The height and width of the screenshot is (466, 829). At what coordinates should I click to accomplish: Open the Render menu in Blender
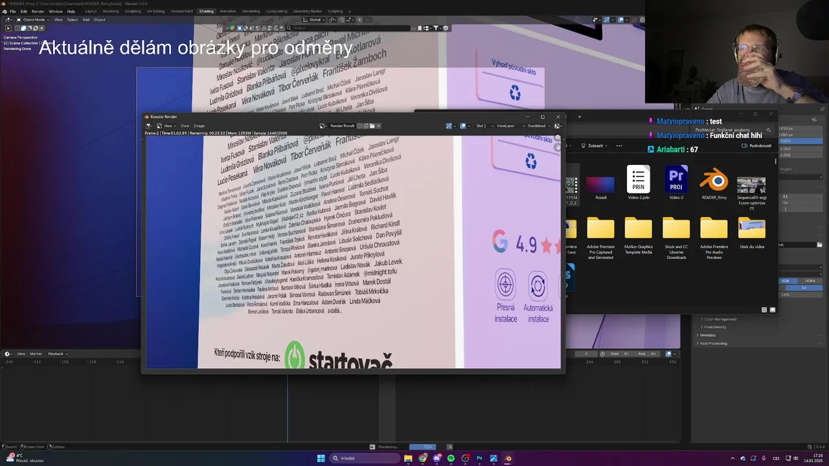point(38,11)
